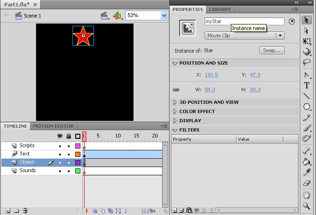This screenshot has height=215, width=316.
Task: Select the 3D Rotation tool
Action: pyautogui.click(x=306, y=52)
